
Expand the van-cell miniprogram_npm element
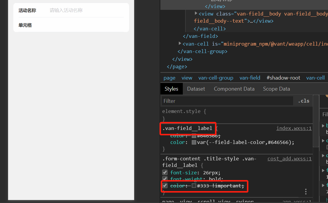[x=180, y=43]
